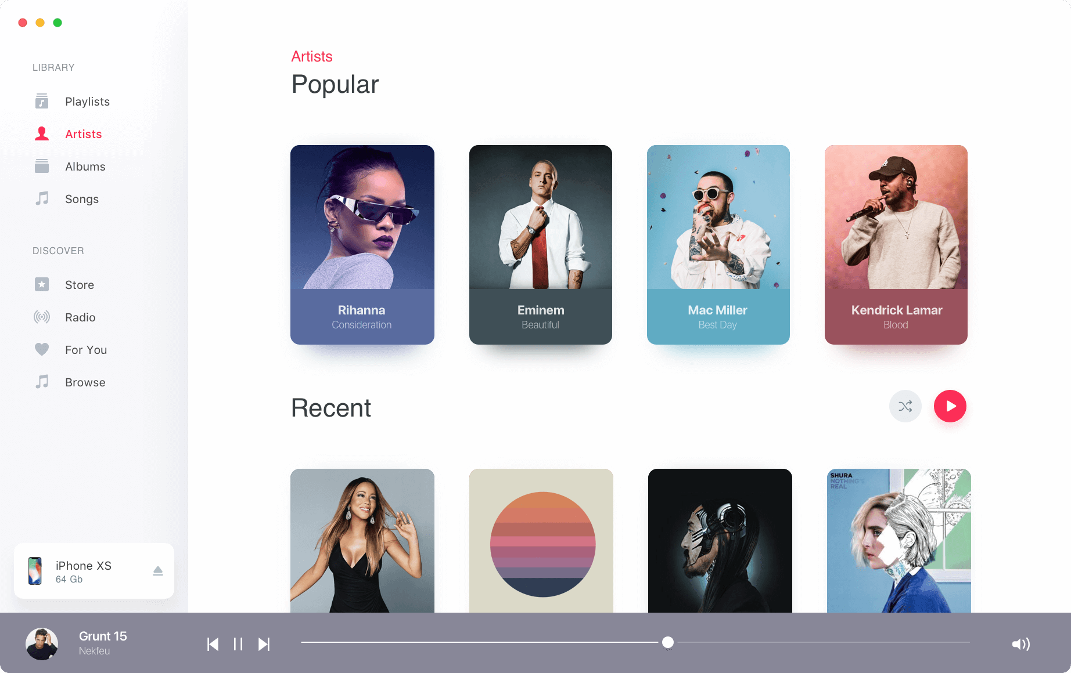This screenshot has height=673, width=1071.
Task: Open the Playlists menu item
Action: [87, 102]
